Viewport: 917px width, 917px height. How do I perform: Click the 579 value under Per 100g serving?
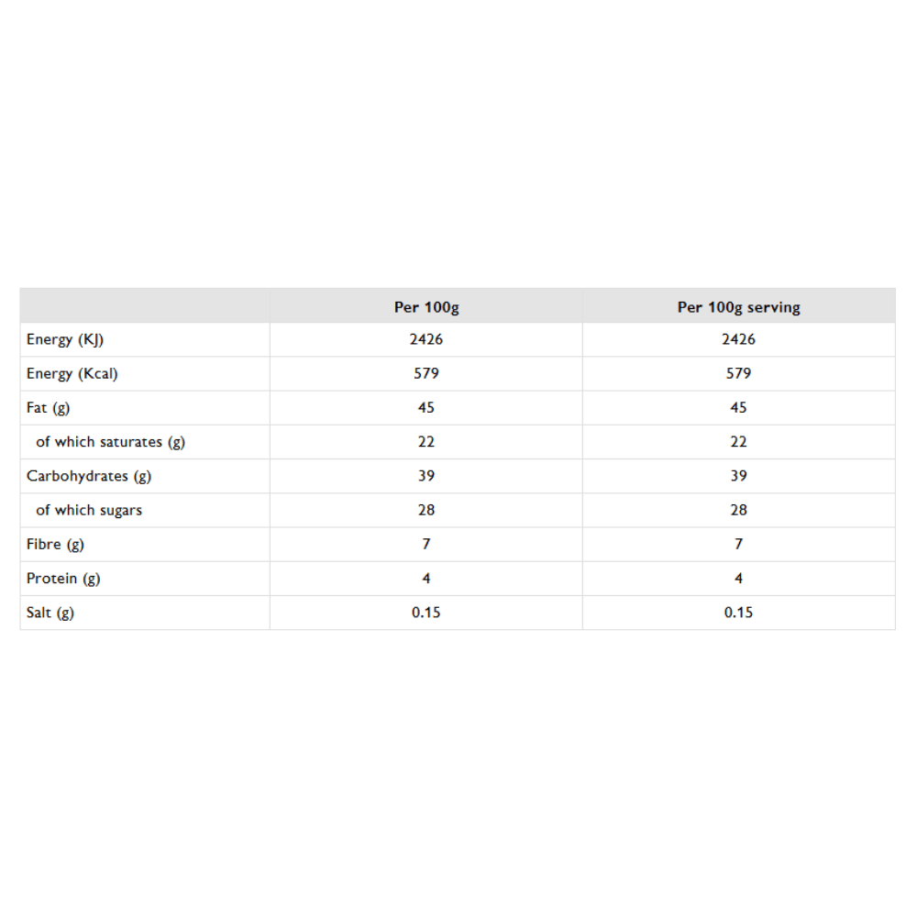[738, 373]
